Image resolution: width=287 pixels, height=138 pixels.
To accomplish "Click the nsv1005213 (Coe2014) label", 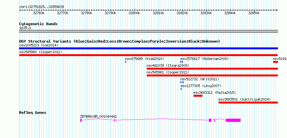I will click(x=39, y=45).
